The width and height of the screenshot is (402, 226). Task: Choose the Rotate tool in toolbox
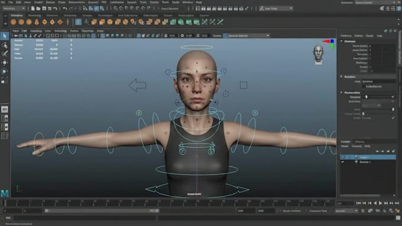[x=5, y=71]
